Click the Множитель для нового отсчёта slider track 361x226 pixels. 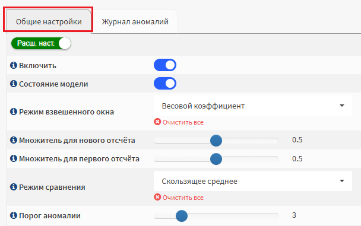[x=216, y=141]
